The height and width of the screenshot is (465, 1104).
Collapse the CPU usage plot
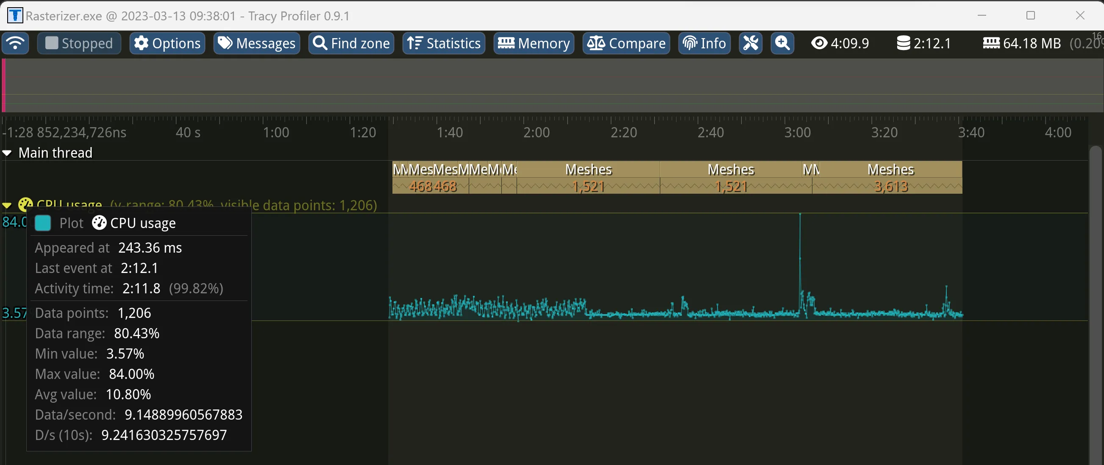click(x=7, y=205)
